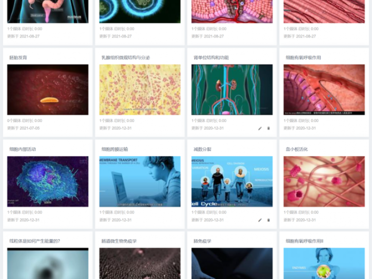Open the 肠道微生物免疫学 thumbnail
This screenshot has width=372, height=279.
coord(140,263)
